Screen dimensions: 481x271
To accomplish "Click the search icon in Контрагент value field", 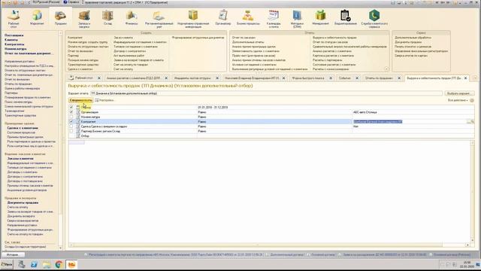I will pos(472,122).
